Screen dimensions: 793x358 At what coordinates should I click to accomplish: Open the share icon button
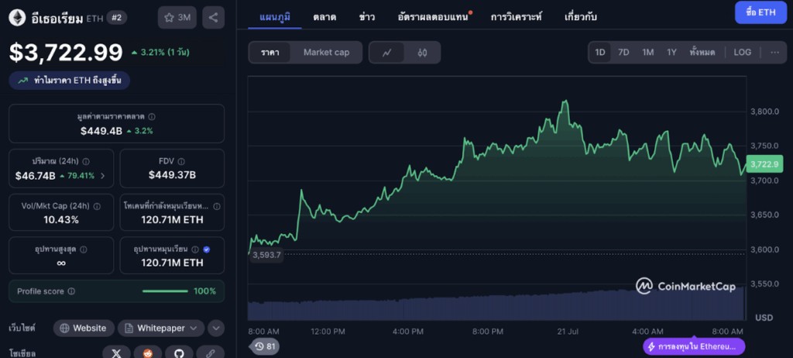pos(214,18)
